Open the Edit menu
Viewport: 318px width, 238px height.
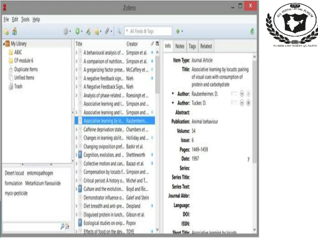(x=15, y=20)
